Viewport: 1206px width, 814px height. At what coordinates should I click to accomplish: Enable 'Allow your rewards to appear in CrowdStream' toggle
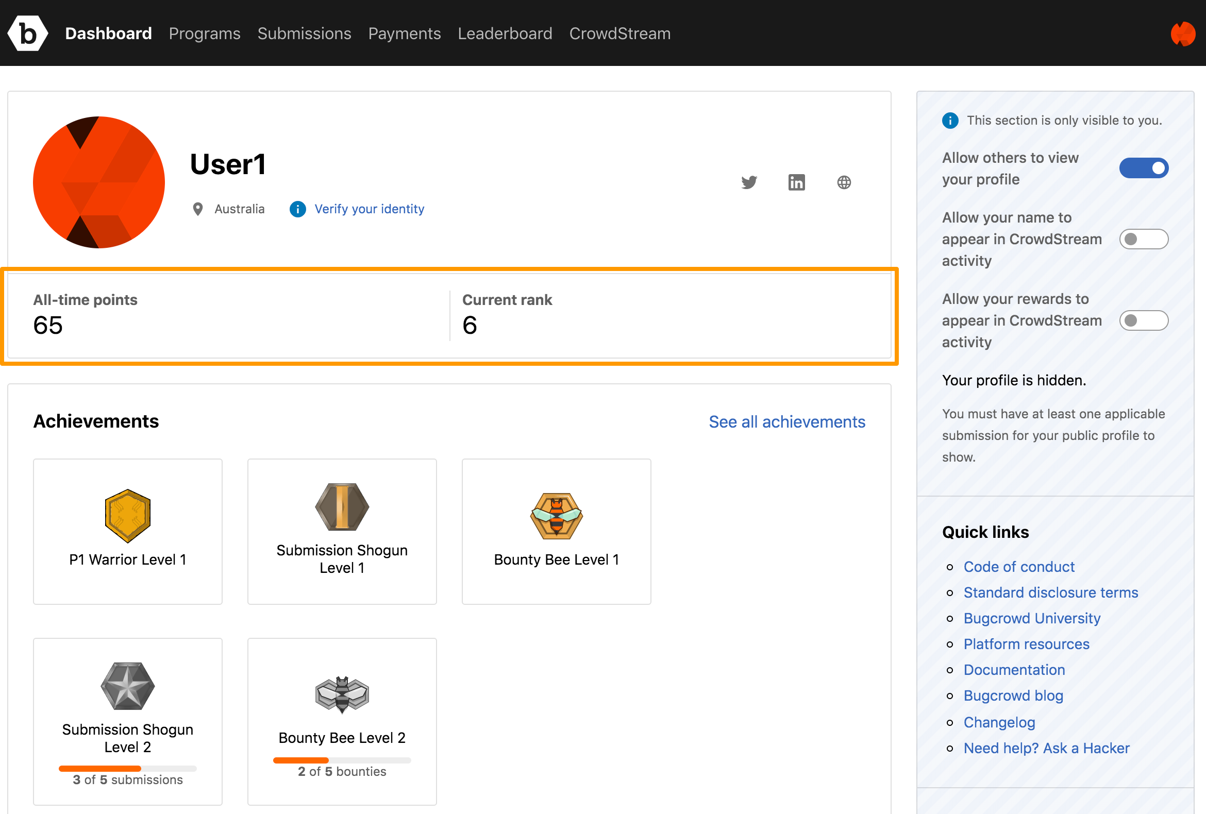point(1144,320)
